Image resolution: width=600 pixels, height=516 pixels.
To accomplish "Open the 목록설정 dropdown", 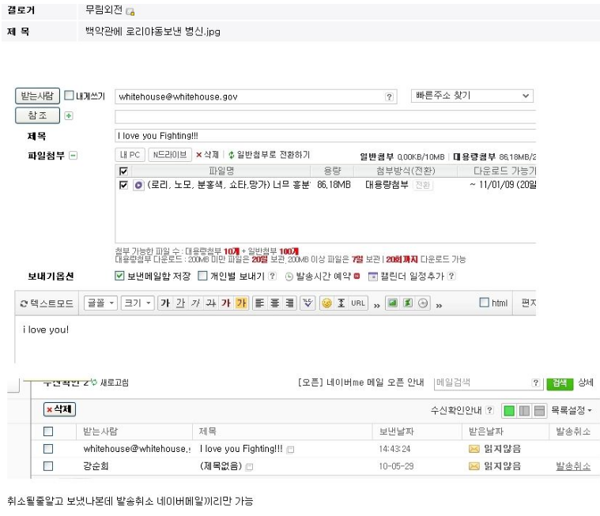I will click(572, 410).
